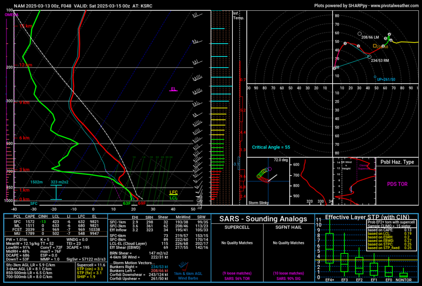
Task: Switch to the SGFNT HAIL analogs tab
Action: [288, 227]
